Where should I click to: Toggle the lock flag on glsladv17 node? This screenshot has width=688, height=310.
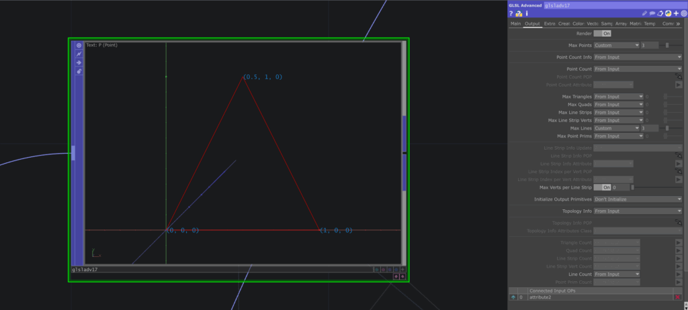coord(79,71)
